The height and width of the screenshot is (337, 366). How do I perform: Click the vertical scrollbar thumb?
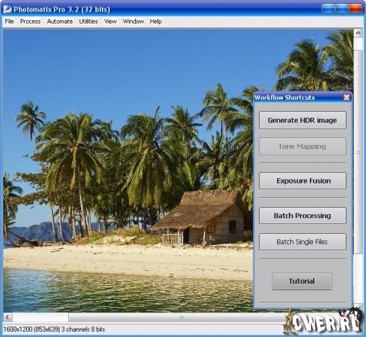pyautogui.click(x=358, y=153)
